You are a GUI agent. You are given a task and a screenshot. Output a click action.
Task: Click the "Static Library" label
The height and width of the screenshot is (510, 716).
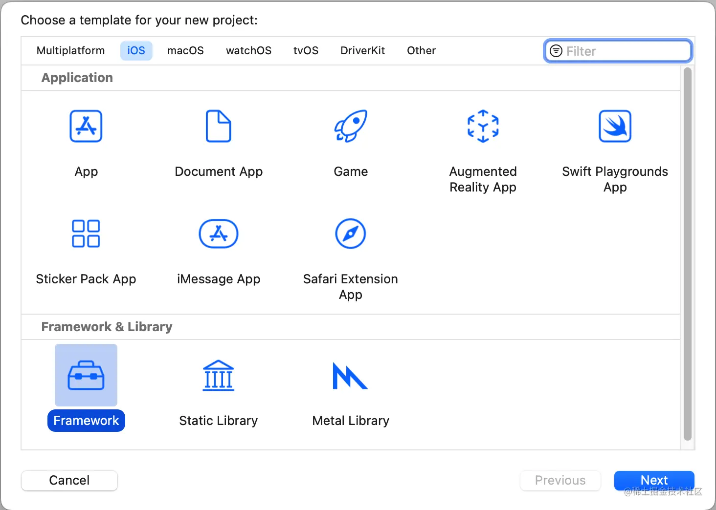click(219, 421)
